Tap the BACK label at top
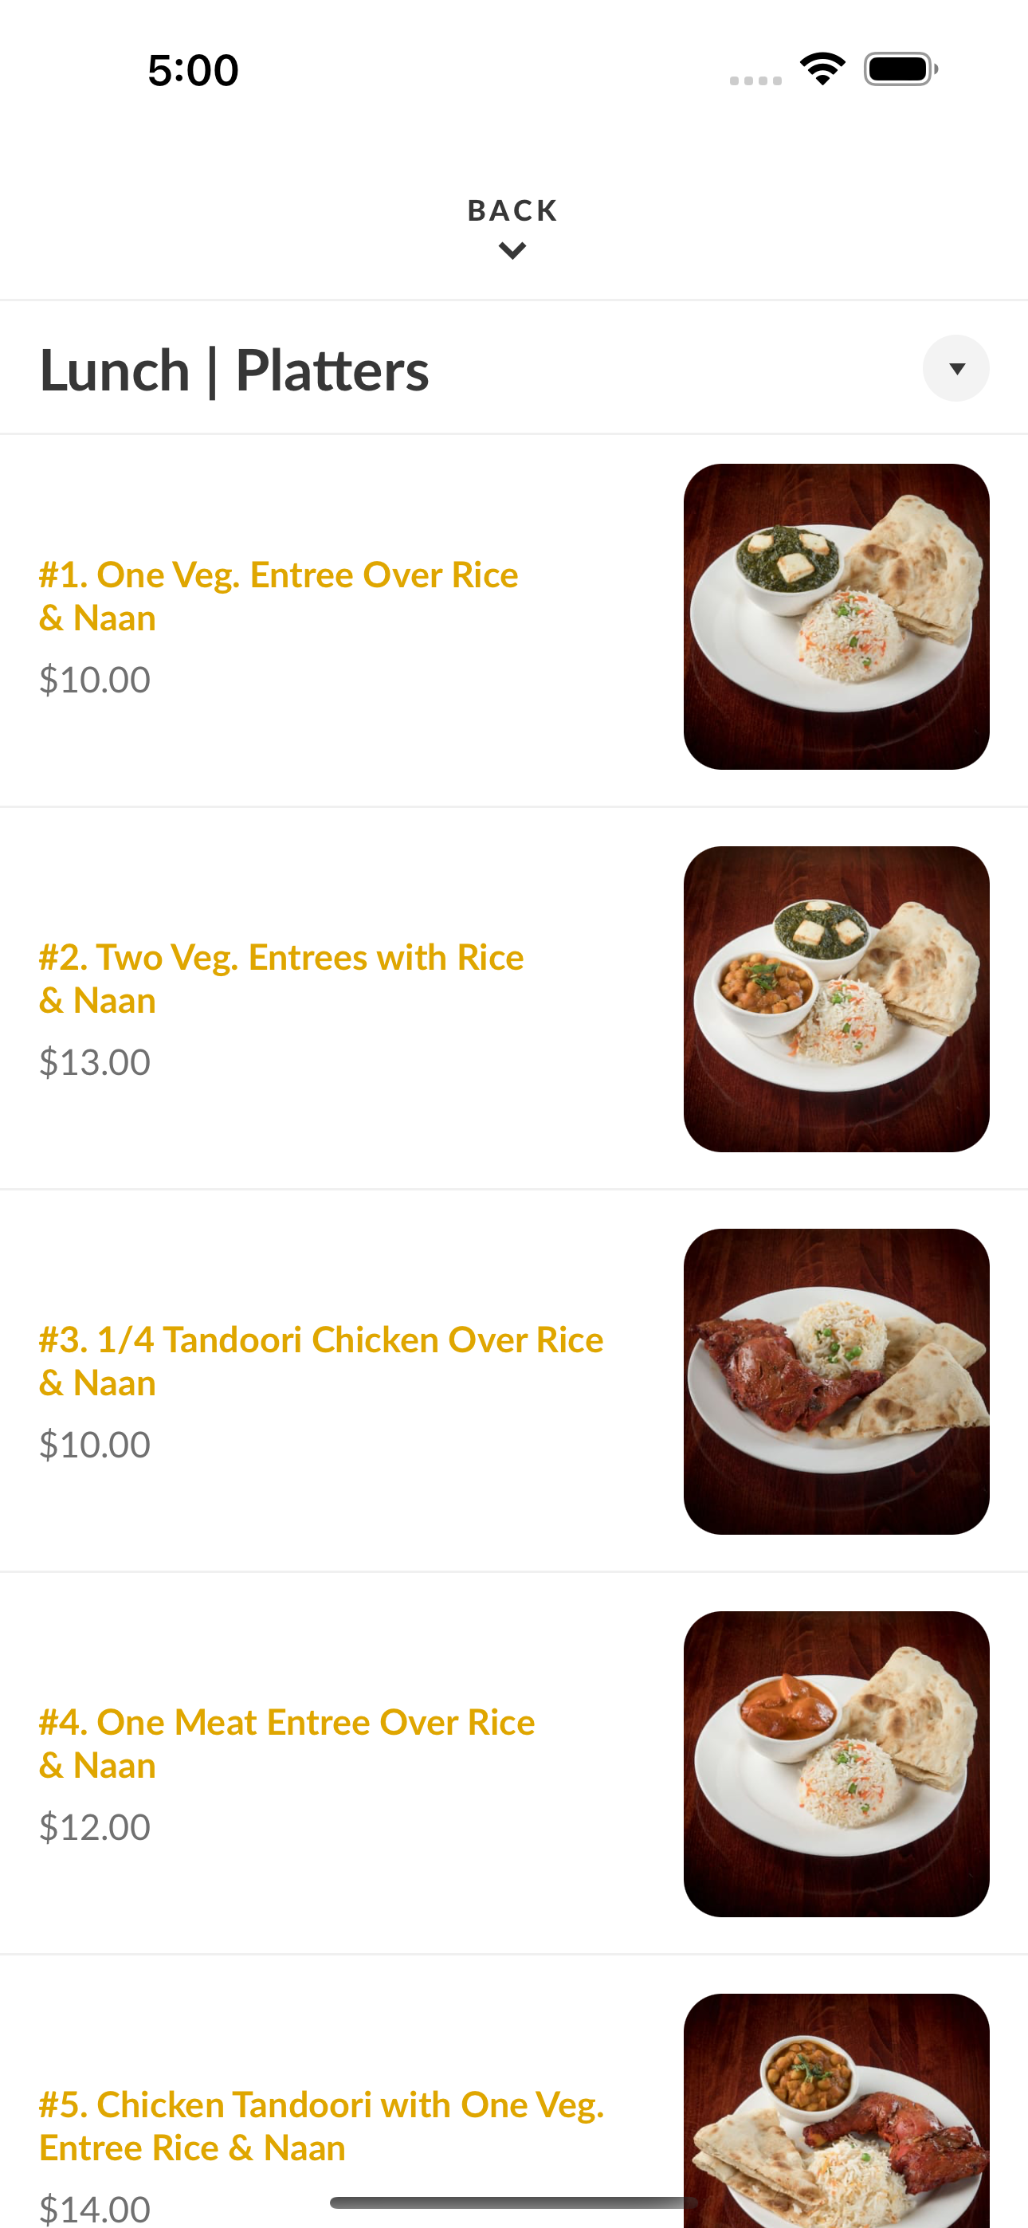 pyautogui.click(x=513, y=210)
